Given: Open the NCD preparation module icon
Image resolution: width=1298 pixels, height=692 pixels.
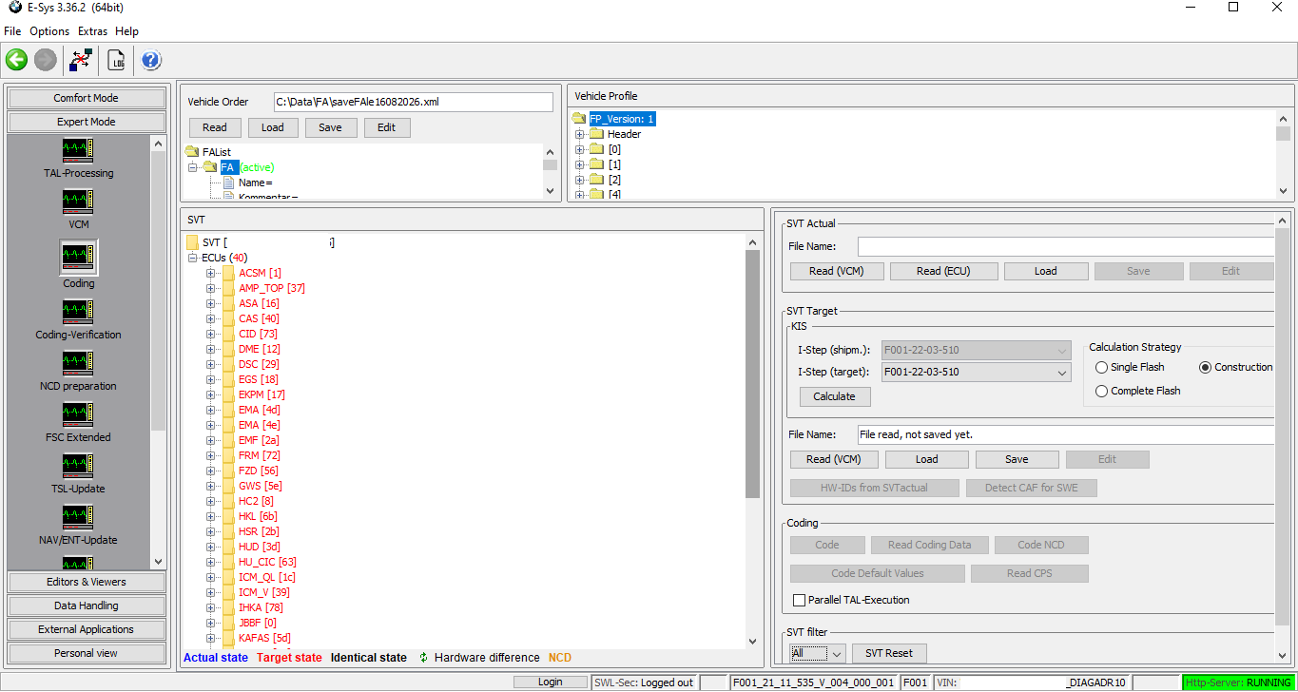Looking at the screenshot, I should pos(78,363).
